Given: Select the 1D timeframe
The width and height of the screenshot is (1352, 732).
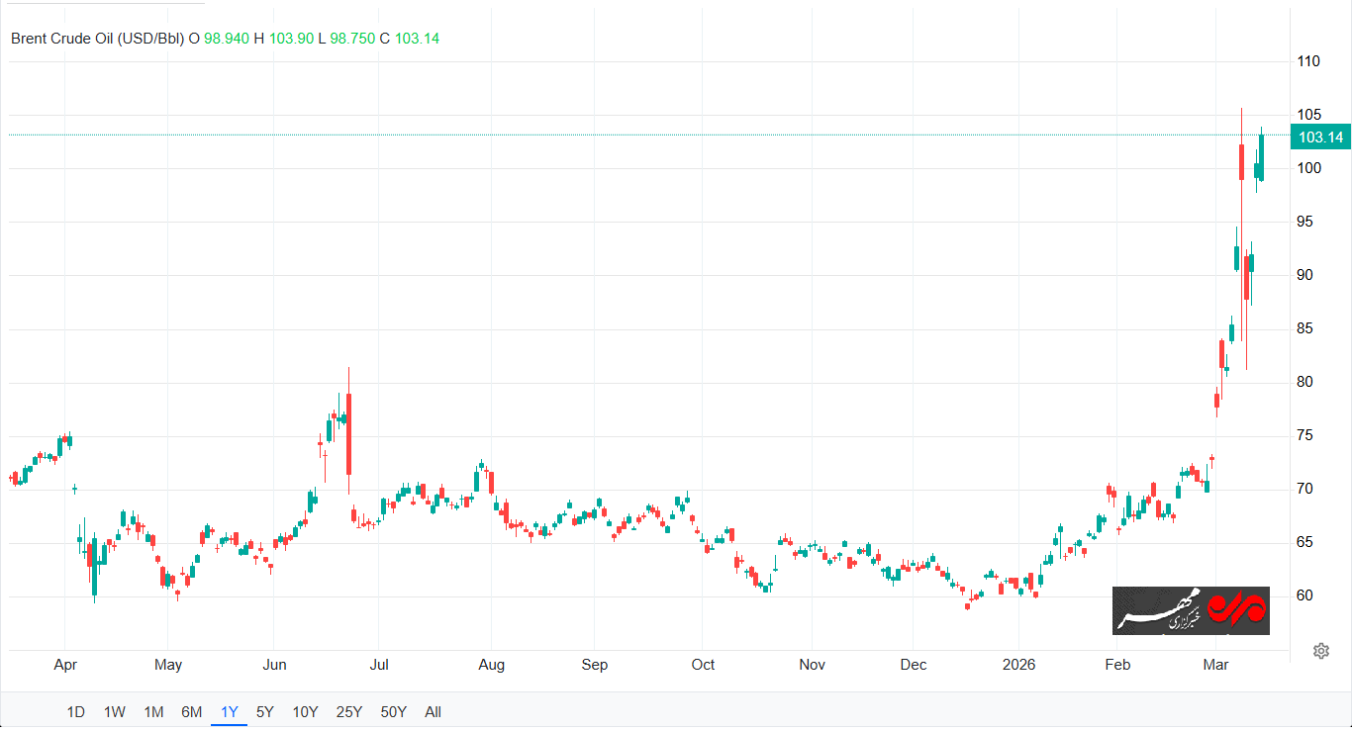Looking at the screenshot, I should coord(75,712).
